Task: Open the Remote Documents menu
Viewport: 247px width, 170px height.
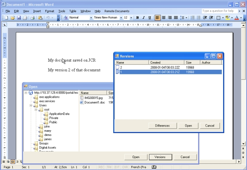Action: tap(117, 11)
